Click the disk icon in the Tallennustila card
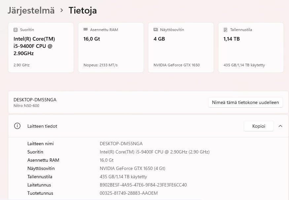The image size is (289, 200). pyautogui.click(x=225, y=30)
